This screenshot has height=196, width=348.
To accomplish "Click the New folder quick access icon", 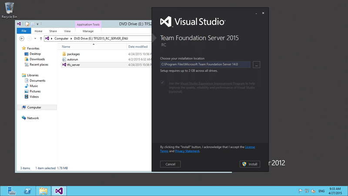I will [x=33, y=24].
